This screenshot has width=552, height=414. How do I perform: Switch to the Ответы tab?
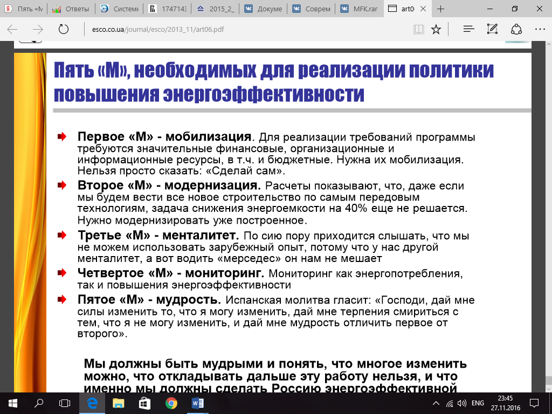pos(71,9)
